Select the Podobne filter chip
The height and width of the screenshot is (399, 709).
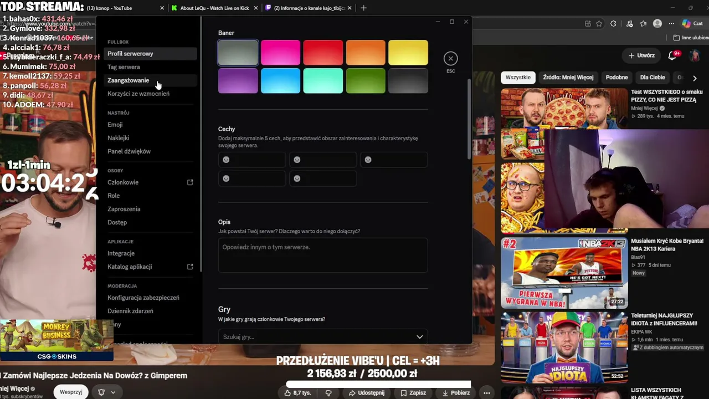[x=616, y=78]
